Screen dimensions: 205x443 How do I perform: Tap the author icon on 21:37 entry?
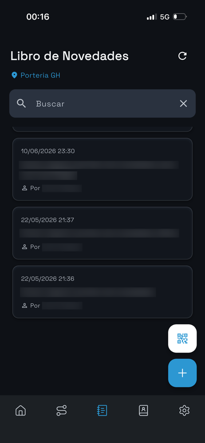pyautogui.click(x=24, y=247)
